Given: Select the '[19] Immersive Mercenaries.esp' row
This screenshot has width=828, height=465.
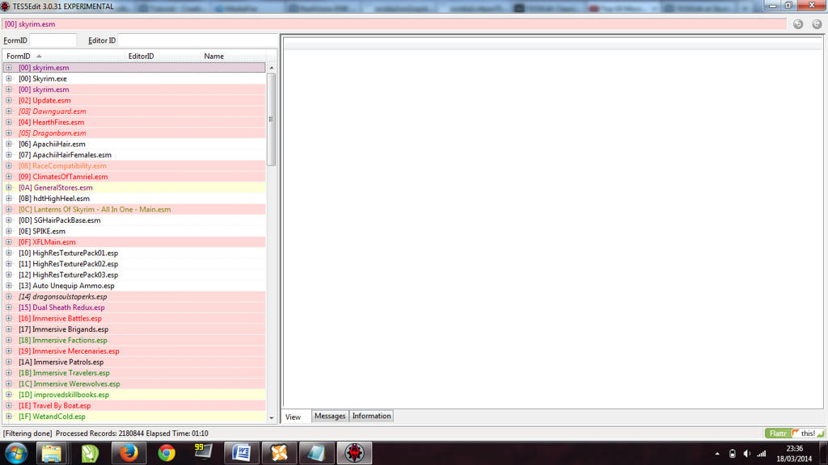Looking at the screenshot, I should [x=135, y=351].
